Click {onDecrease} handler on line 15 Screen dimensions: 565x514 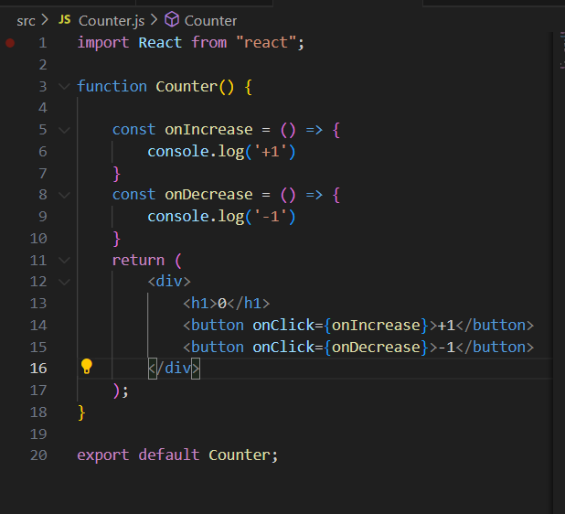[376, 348]
